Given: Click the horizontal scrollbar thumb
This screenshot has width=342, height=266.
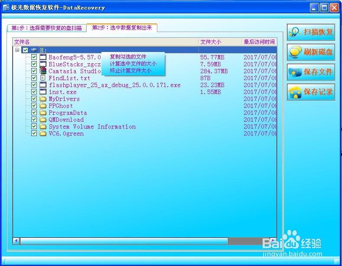Looking at the screenshot, I should 124,241.
